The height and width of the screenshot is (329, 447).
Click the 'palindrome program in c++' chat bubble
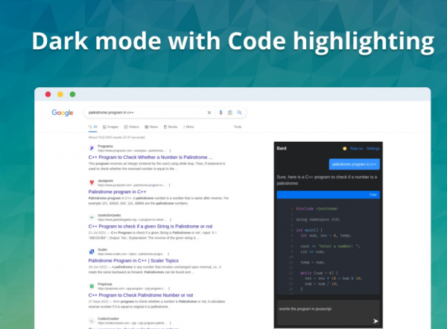[x=355, y=164]
